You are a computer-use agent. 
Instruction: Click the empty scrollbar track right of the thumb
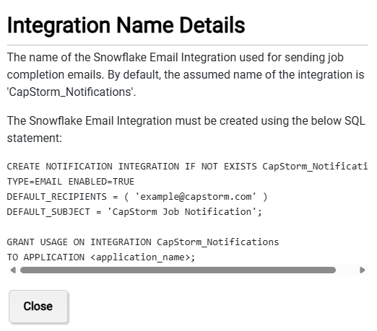pos(347,270)
